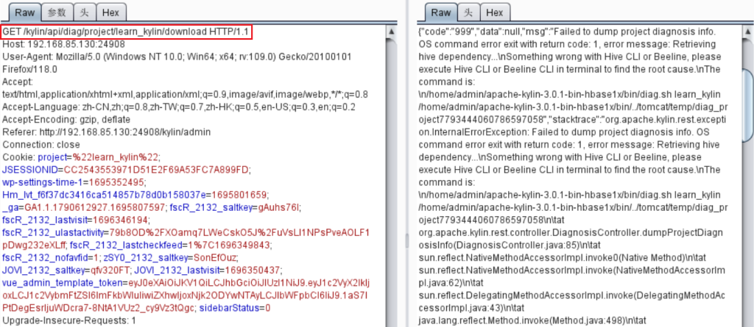Click the JOVI_2132_saltkey cookie line
The width and height of the screenshot is (754, 327).
click(66, 270)
